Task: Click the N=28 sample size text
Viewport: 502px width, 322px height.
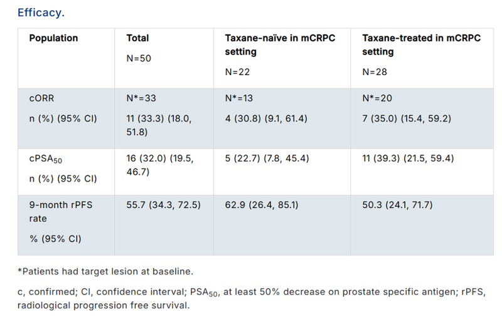Action: pyautogui.click(x=375, y=72)
